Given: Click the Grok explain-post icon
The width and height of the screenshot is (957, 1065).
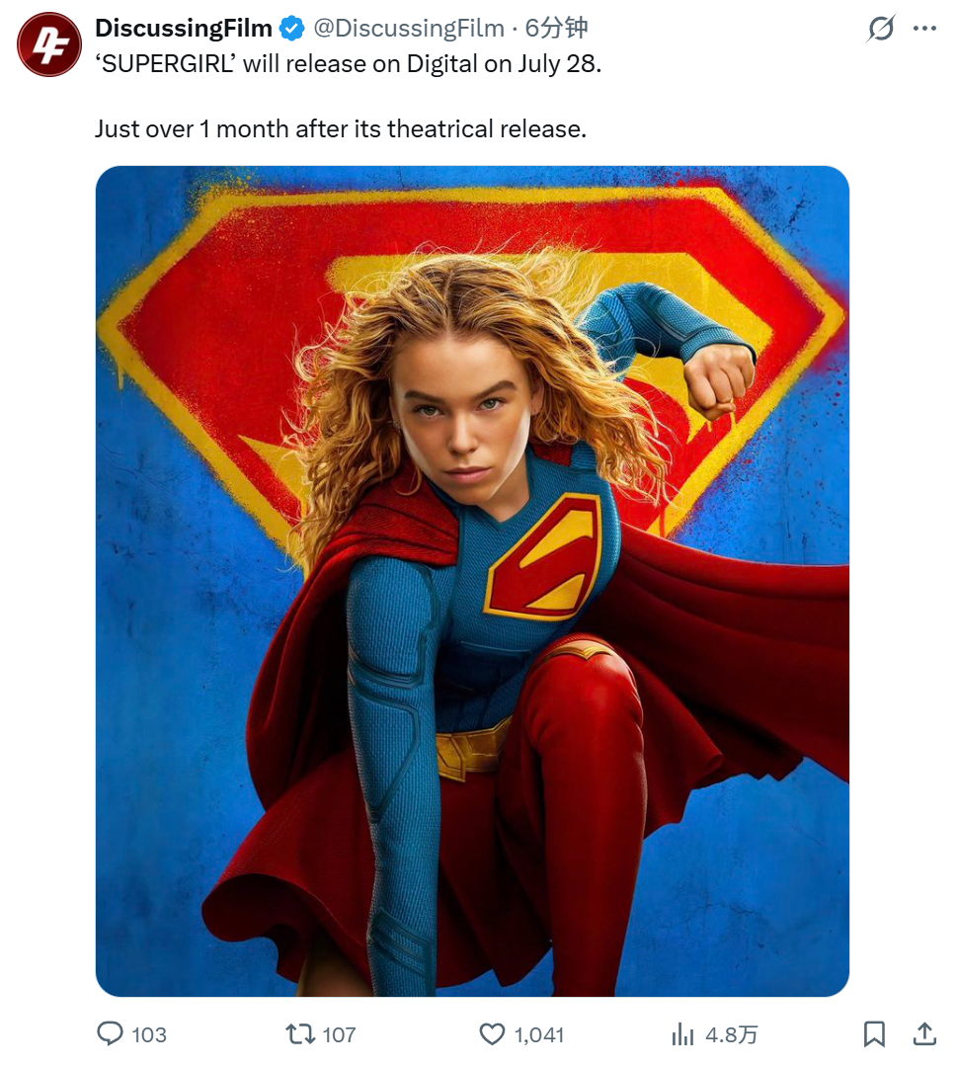Looking at the screenshot, I should coord(881,29).
